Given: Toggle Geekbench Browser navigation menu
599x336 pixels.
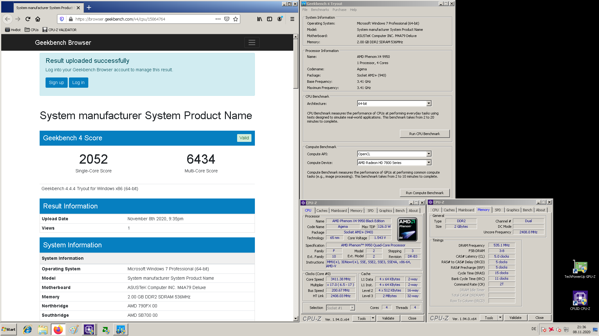Looking at the screenshot, I should pyautogui.click(x=252, y=43).
